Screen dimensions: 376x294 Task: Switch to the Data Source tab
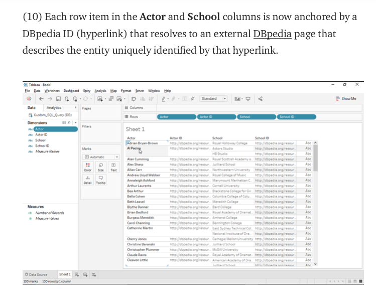(x=36, y=274)
